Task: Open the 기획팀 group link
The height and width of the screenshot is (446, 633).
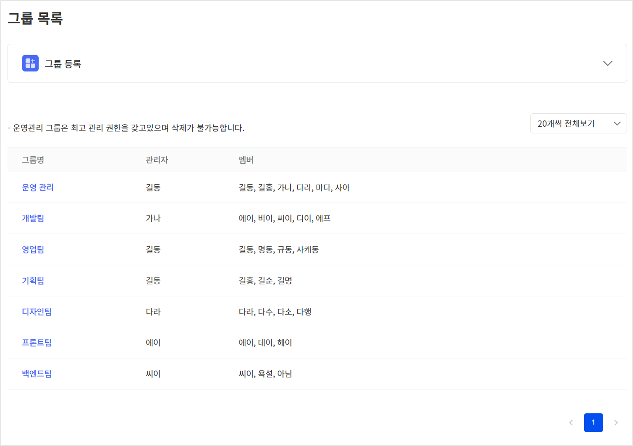Action: point(33,281)
